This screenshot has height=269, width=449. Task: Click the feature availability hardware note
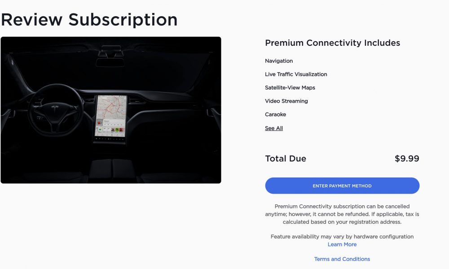(x=342, y=237)
